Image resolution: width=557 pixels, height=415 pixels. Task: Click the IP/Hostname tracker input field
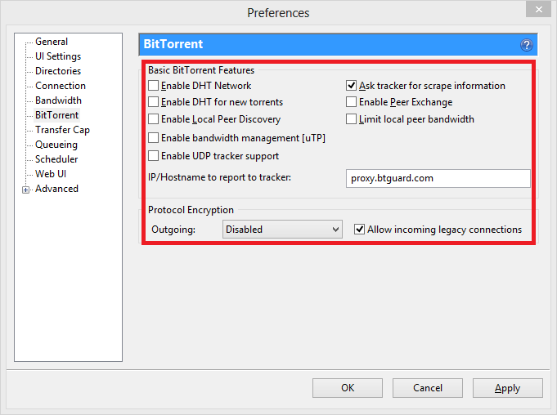pyautogui.click(x=438, y=179)
